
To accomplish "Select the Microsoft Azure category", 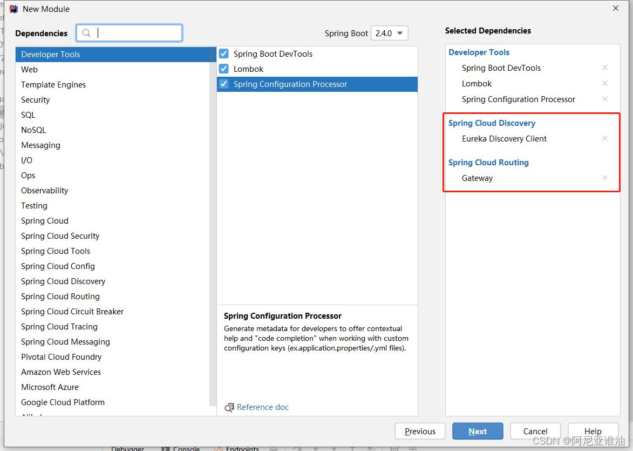I will (x=113, y=387).
